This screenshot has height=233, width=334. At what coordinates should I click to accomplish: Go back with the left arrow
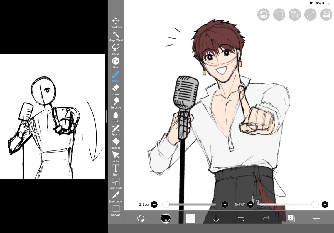coord(316,219)
